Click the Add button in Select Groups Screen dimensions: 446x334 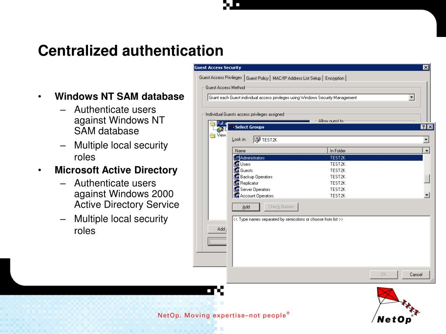[246, 207]
